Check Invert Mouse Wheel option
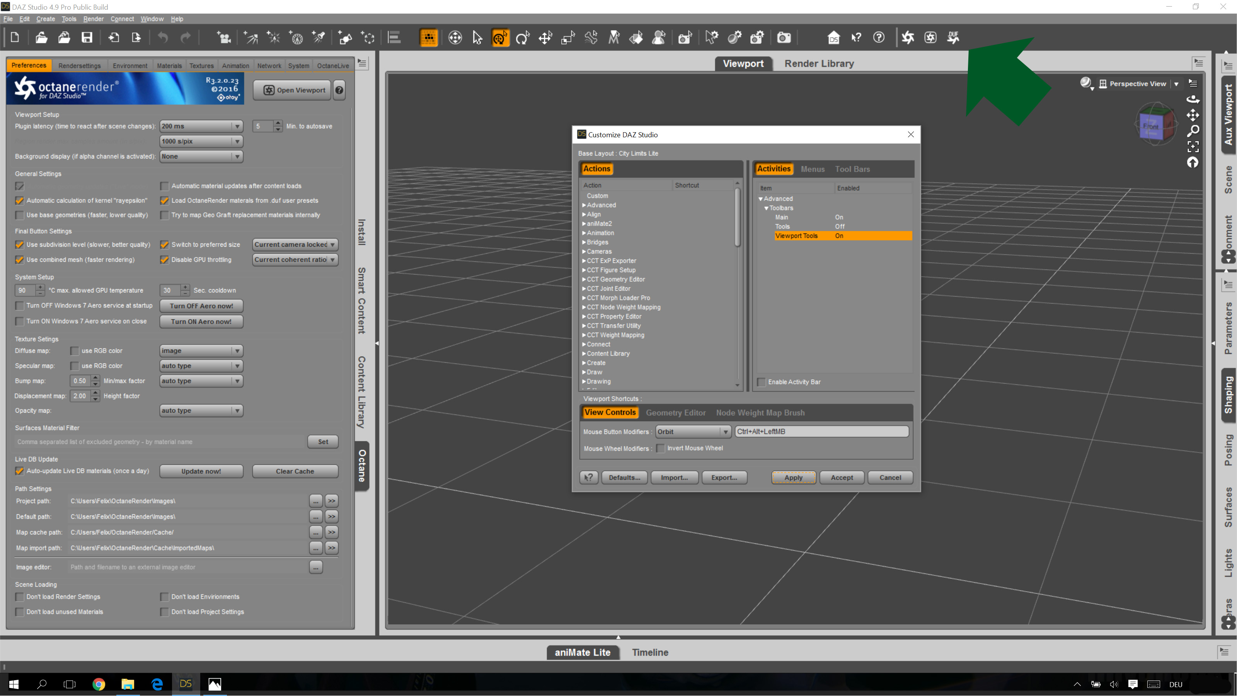This screenshot has width=1237, height=696. 661,448
